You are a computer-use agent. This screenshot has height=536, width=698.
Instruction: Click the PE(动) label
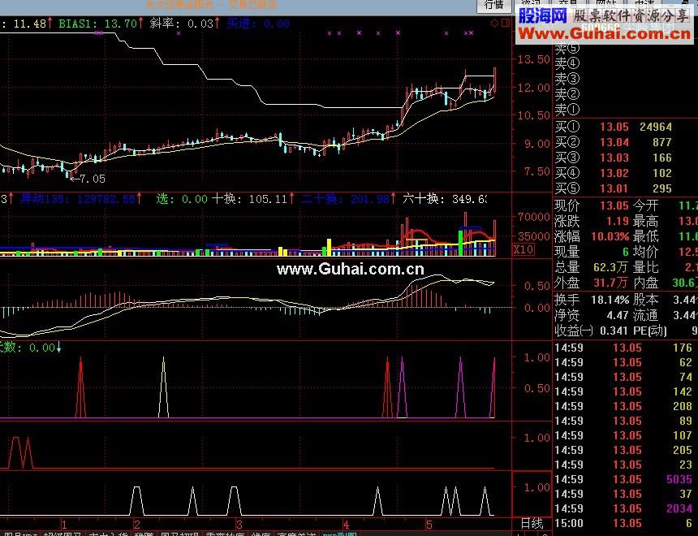pos(649,331)
